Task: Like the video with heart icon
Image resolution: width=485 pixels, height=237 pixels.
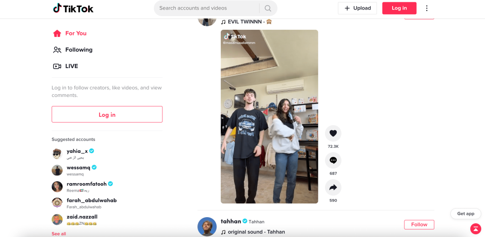Action: tap(333, 133)
